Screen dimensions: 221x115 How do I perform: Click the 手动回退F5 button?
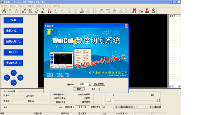coord(13,63)
